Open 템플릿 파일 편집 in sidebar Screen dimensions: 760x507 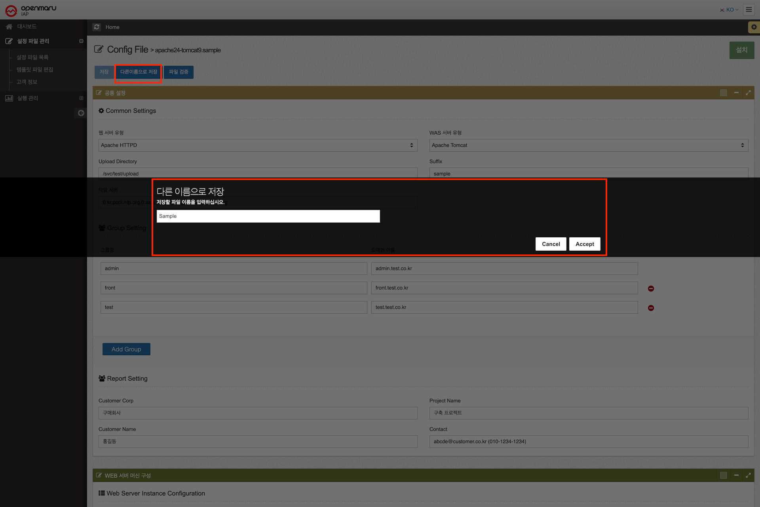(35, 69)
